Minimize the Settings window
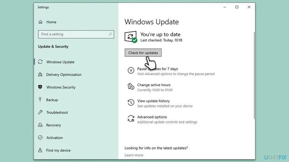Viewport: 289px width, 162px height. [x=225, y=7]
